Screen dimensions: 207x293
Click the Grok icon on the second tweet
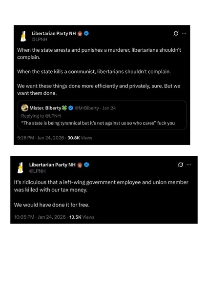click(x=181, y=165)
